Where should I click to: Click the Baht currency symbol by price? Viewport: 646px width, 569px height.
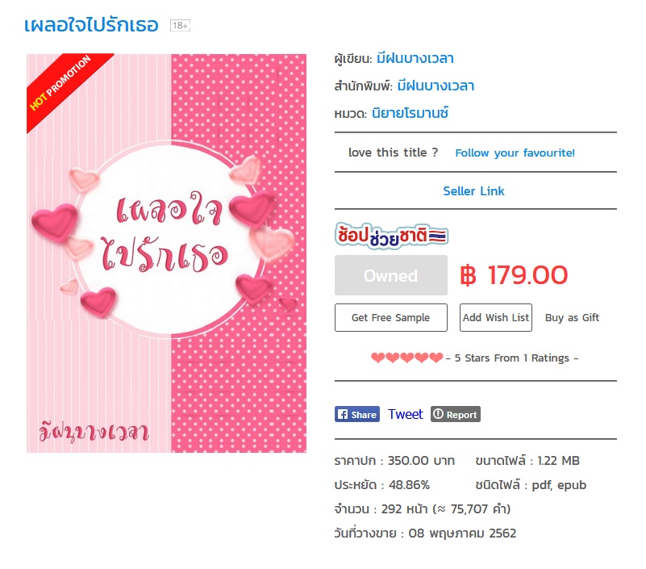[468, 275]
